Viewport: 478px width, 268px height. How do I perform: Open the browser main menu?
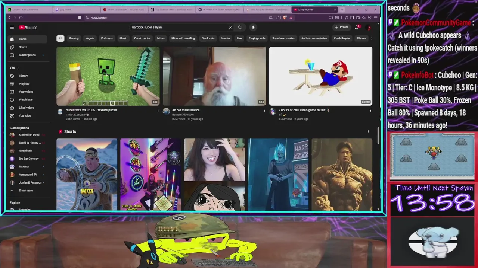376,17
